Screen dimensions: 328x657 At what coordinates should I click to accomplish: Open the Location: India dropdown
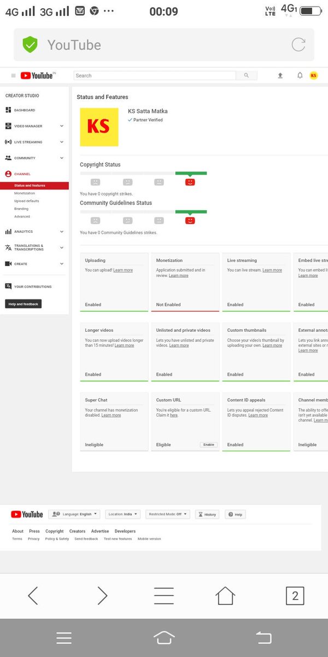(x=122, y=514)
